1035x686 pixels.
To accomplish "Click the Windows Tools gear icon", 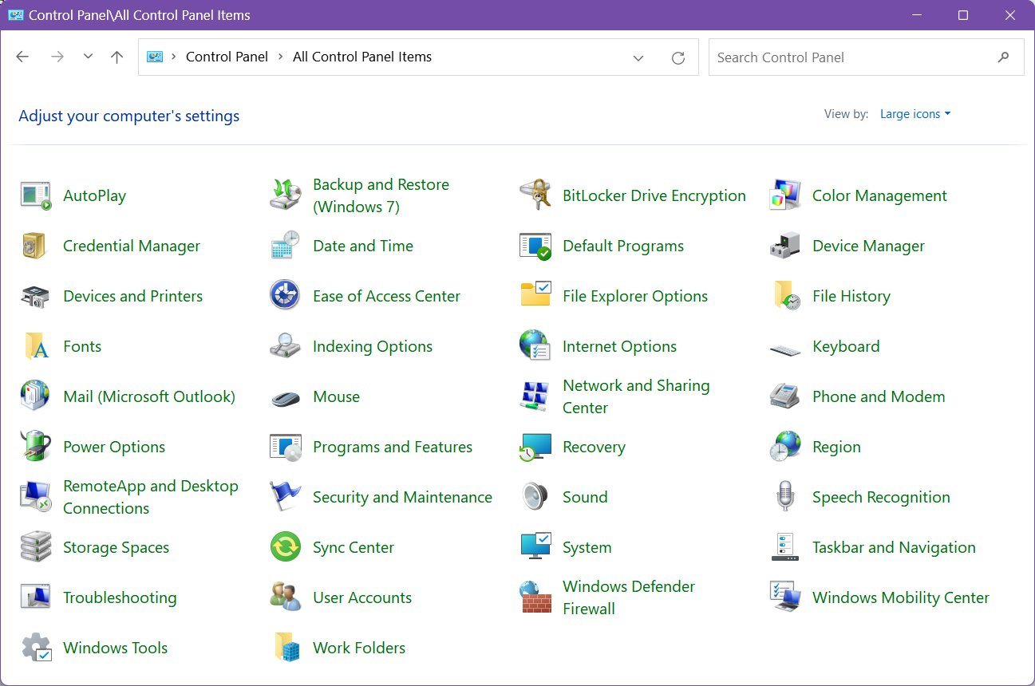I will (x=36, y=648).
